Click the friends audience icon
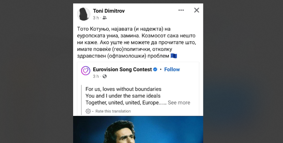The image size is (283, 143). 104,18
